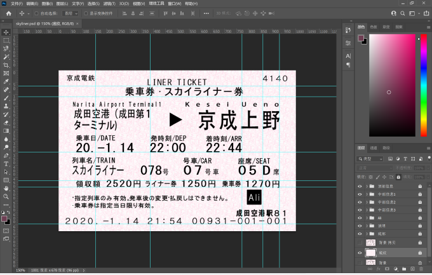Switch to the 通道 panel tab
Image resolution: width=432 pixels, height=275 pixels.
(x=374, y=148)
